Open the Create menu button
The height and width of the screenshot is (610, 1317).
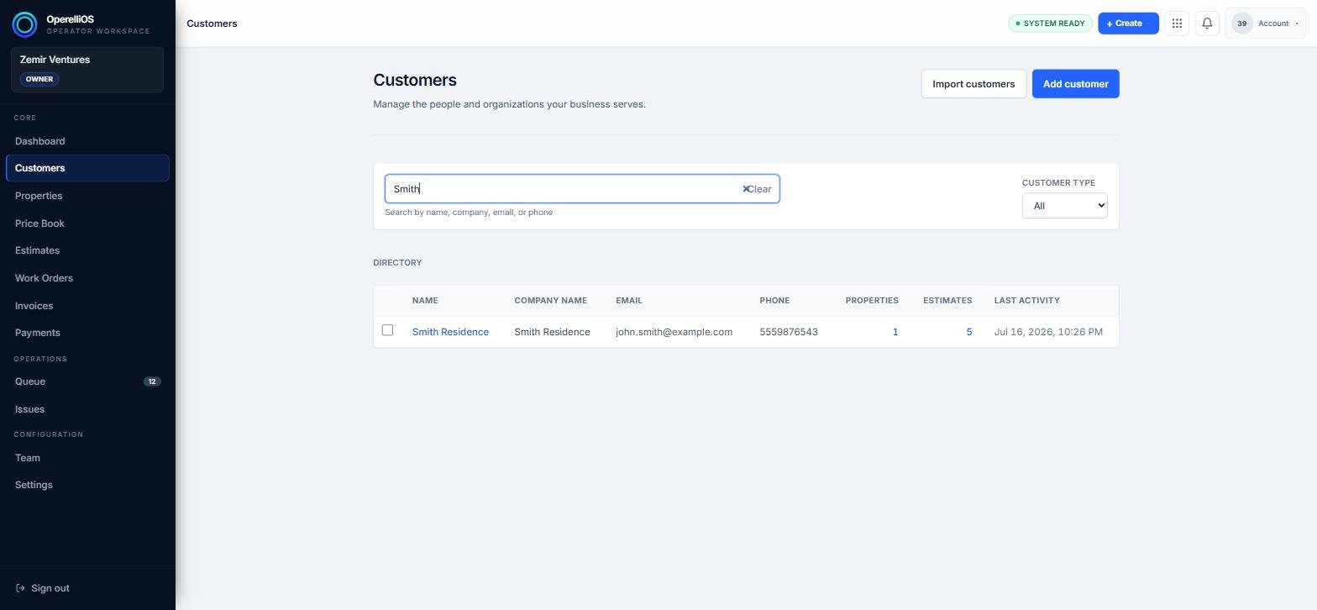tap(1128, 24)
